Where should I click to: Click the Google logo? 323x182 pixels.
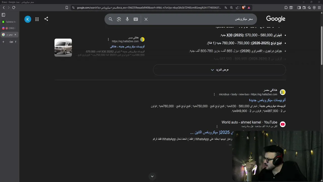tap(276, 19)
